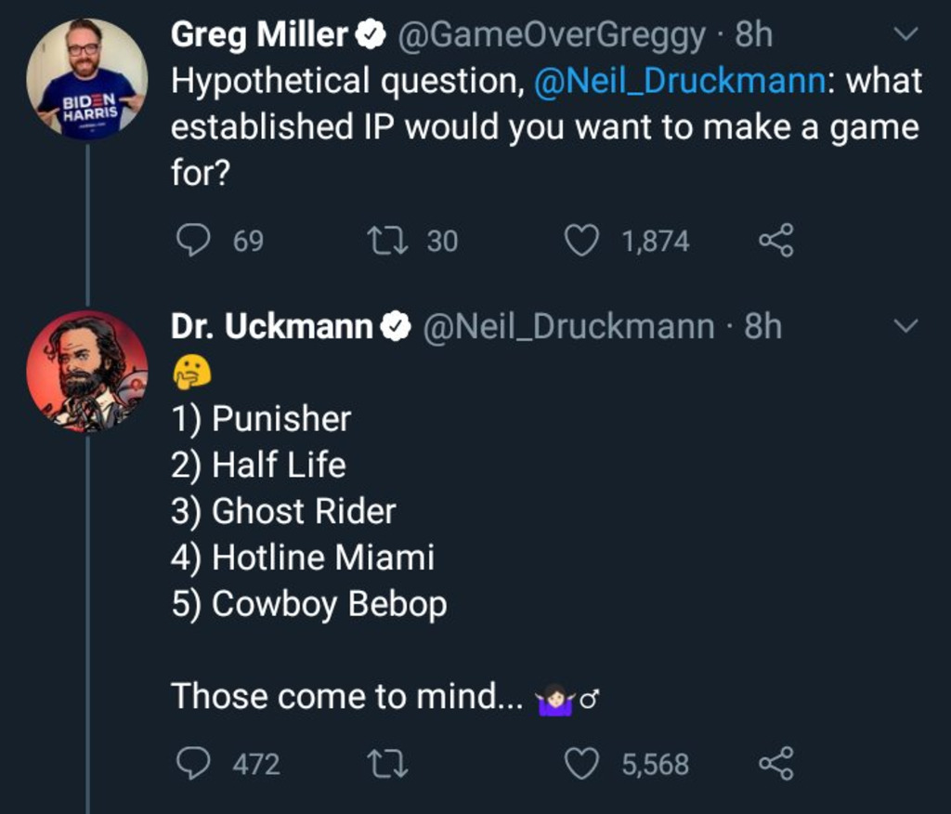Reply to Dr. Uckmann's tweet
Image resolution: width=951 pixels, height=814 pixels.
point(193,764)
